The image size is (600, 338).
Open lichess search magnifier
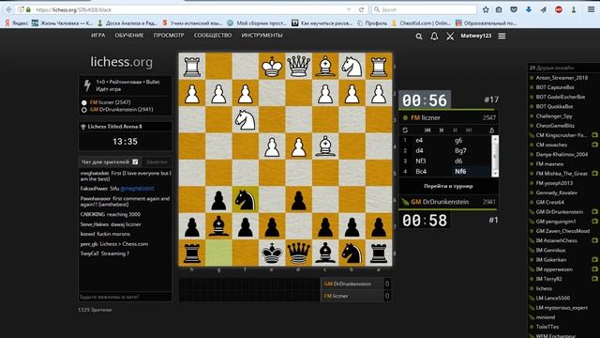[419, 36]
